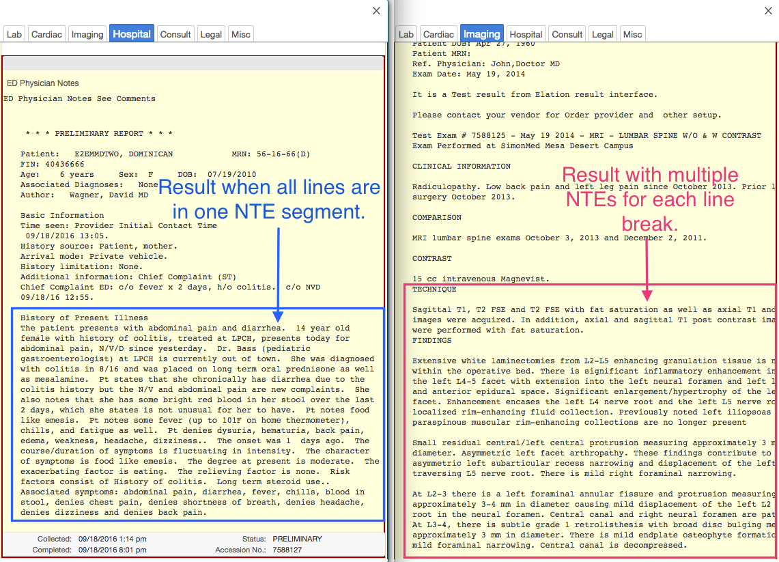Image resolution: width=779 pixels, height=562 pixels.
Task: Show the Misc tab in the right panel
Action: pos(632,34)
